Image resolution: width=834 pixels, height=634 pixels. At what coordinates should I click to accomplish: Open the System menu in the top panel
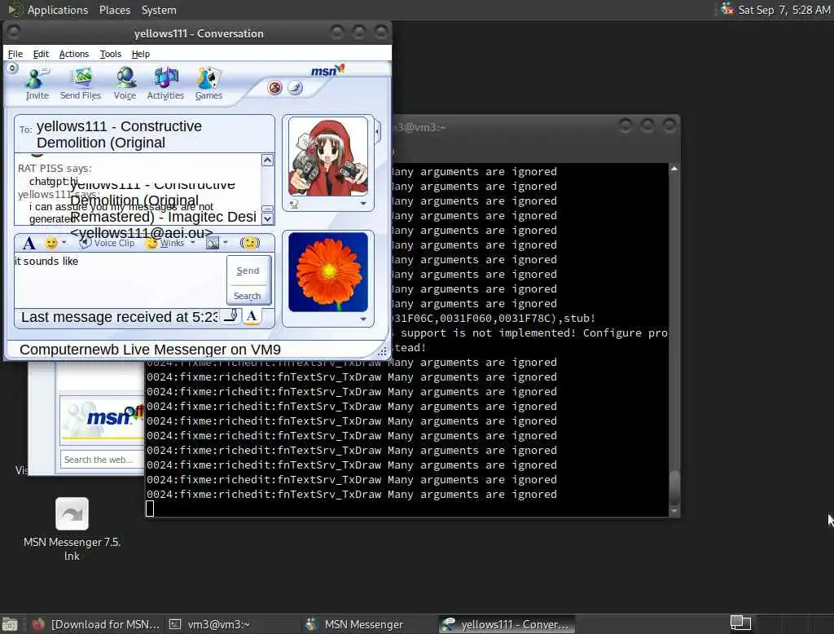click(159, 10)
